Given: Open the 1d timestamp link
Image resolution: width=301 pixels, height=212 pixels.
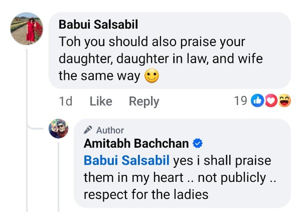Looking at the screenshot, I should 66,101.
